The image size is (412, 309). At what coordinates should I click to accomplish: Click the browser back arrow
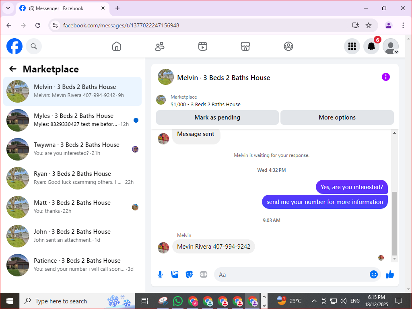pos(9,25)
